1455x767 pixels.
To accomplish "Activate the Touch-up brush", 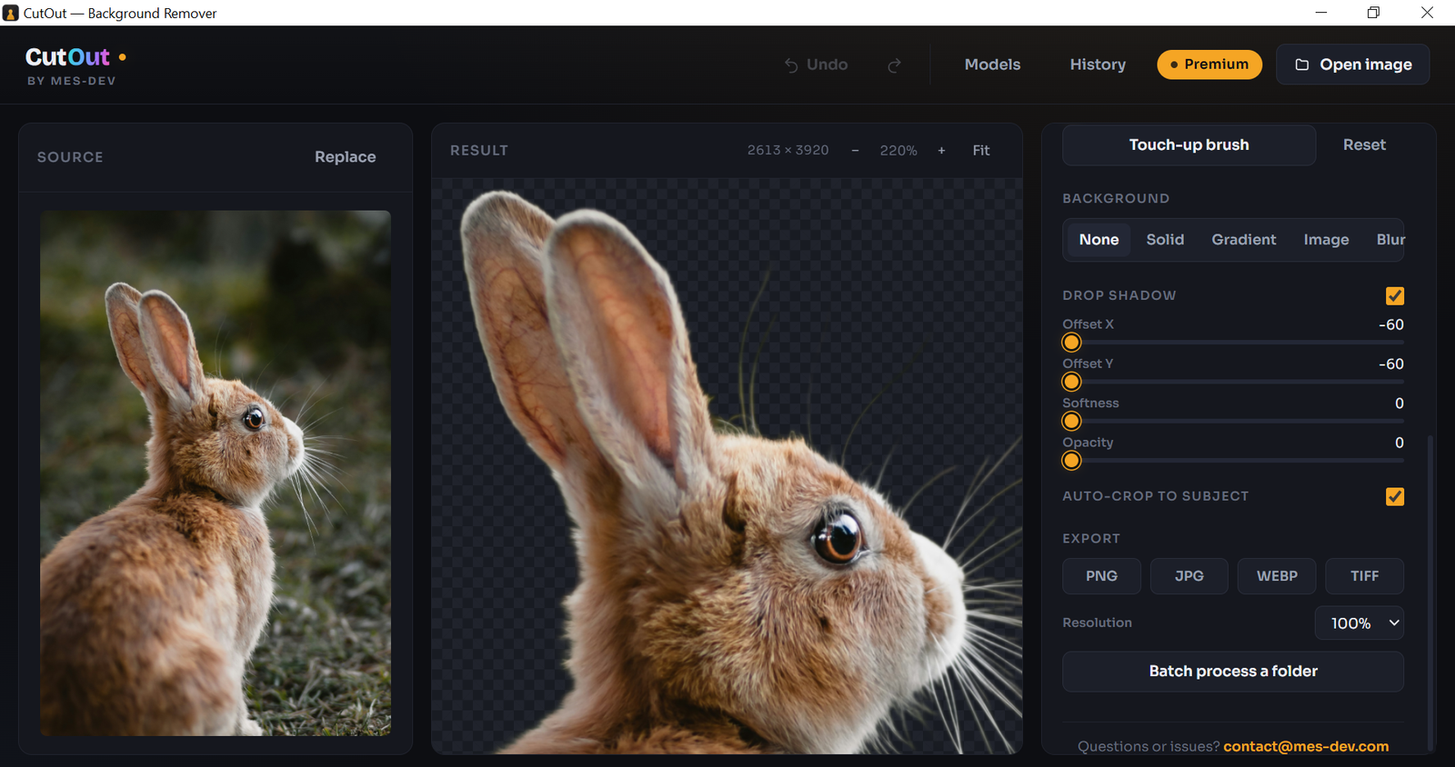I will 1189,145.
